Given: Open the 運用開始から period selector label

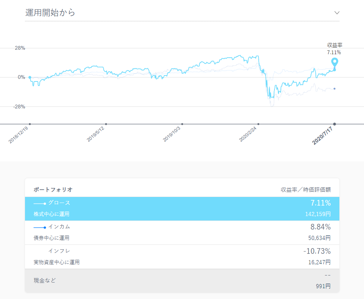Looking at the screenshot, I should coord(50,13).
